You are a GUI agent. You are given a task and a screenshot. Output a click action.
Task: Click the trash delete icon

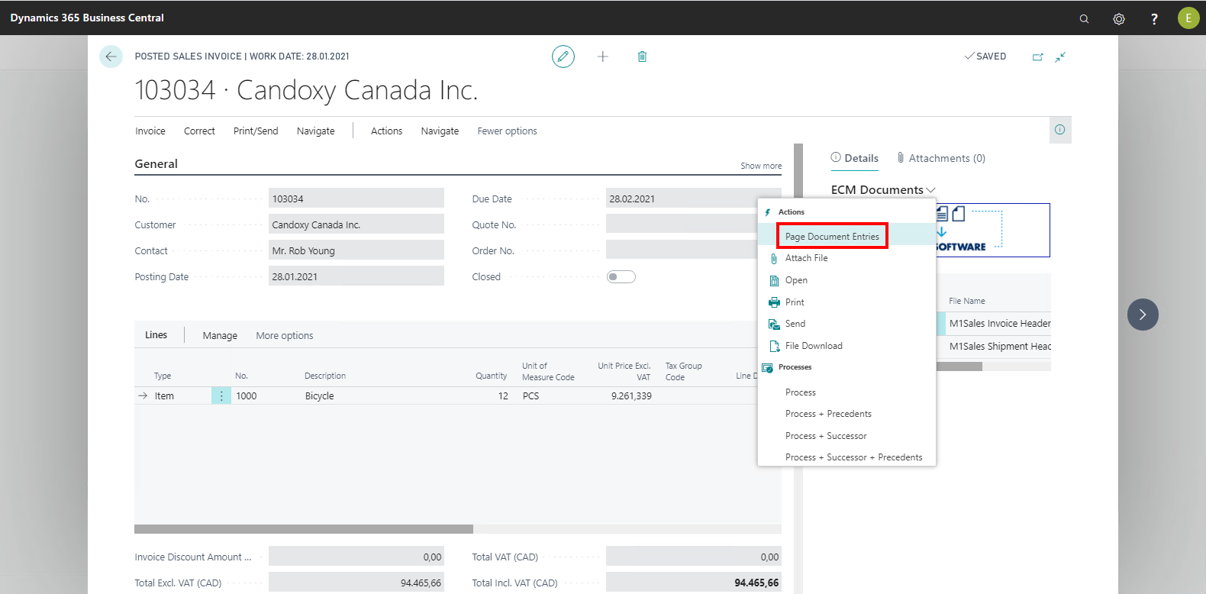click(x=642, y=56)
